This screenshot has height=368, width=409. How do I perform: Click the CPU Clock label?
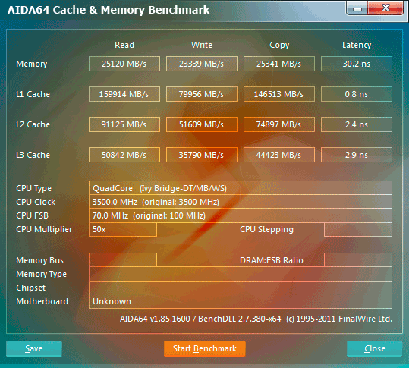tap(36, 202)
